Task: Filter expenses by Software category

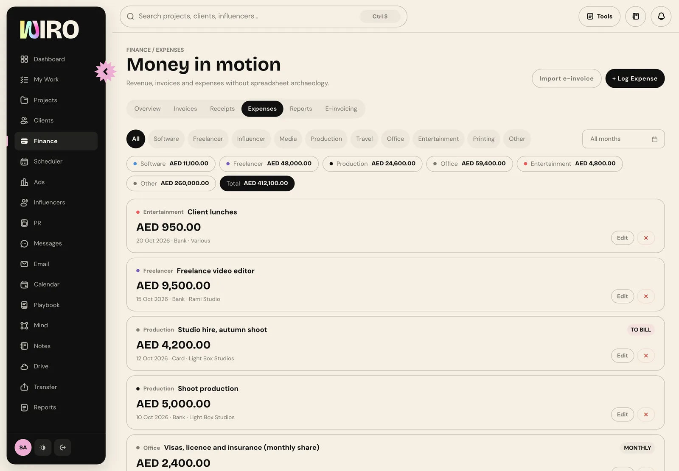Action: (x=166, y=139)
